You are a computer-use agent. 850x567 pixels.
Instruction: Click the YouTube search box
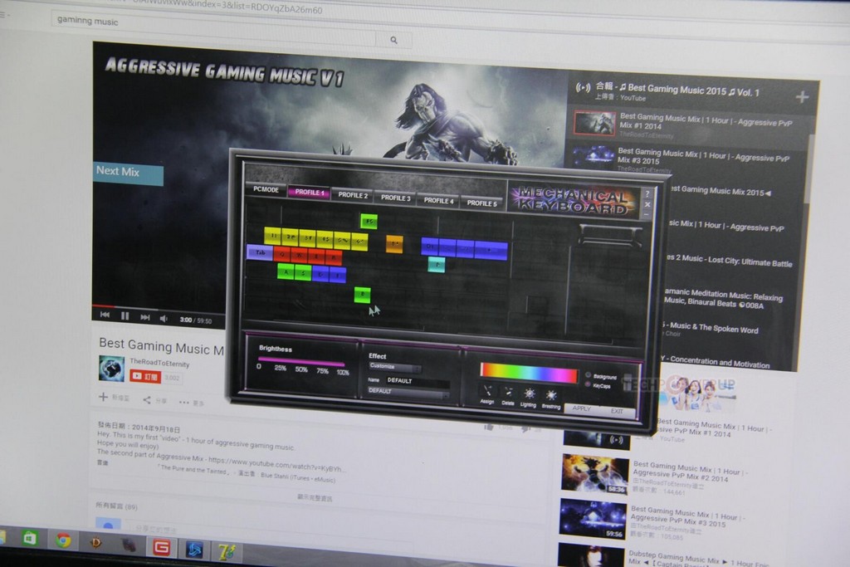point(215,29)
